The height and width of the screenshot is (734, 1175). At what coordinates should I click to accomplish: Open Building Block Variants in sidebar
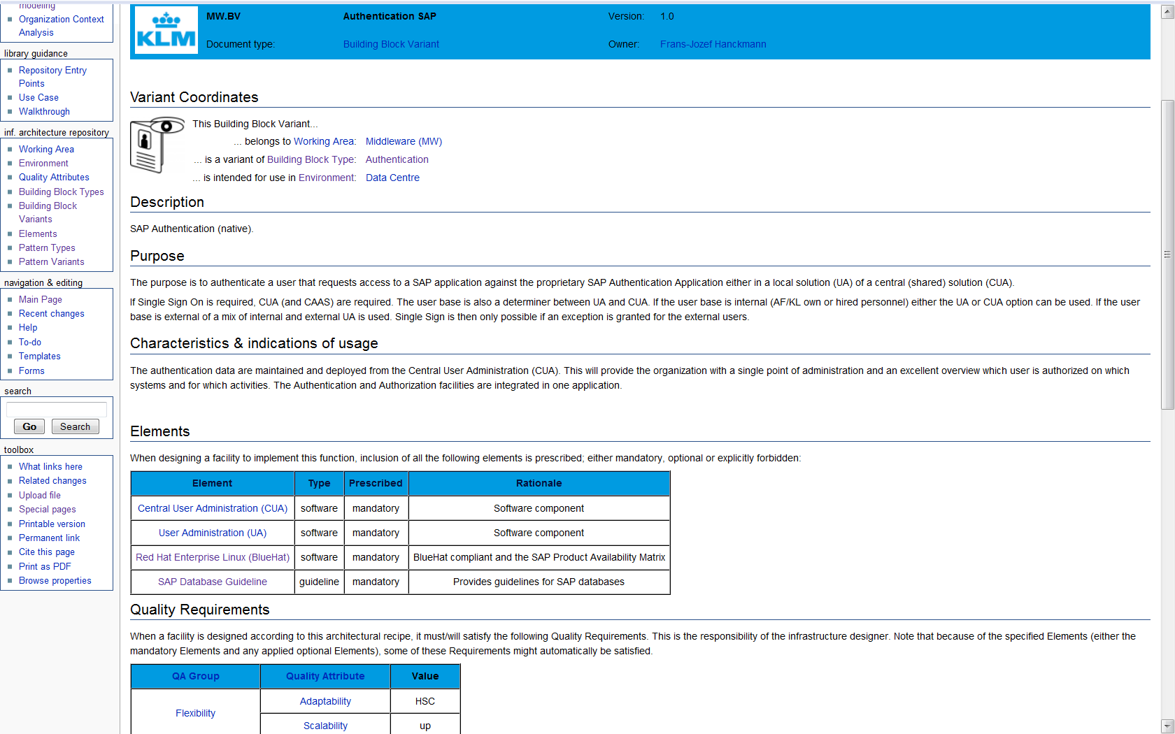[48, 213]
